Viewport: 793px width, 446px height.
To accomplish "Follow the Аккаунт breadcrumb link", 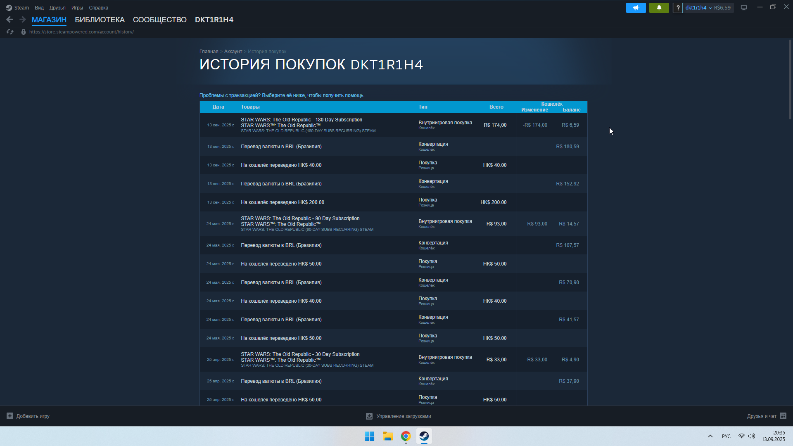I will (x=233, y=52).
